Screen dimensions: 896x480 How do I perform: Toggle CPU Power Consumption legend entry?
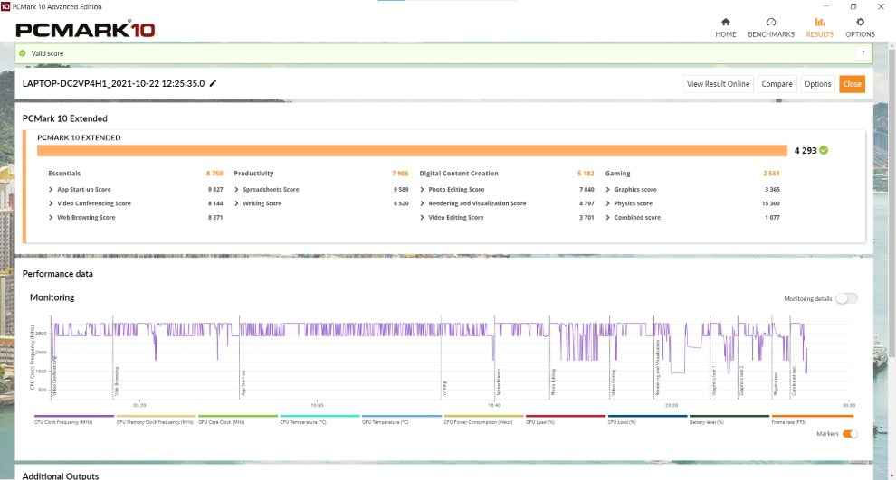coord(483,419)
